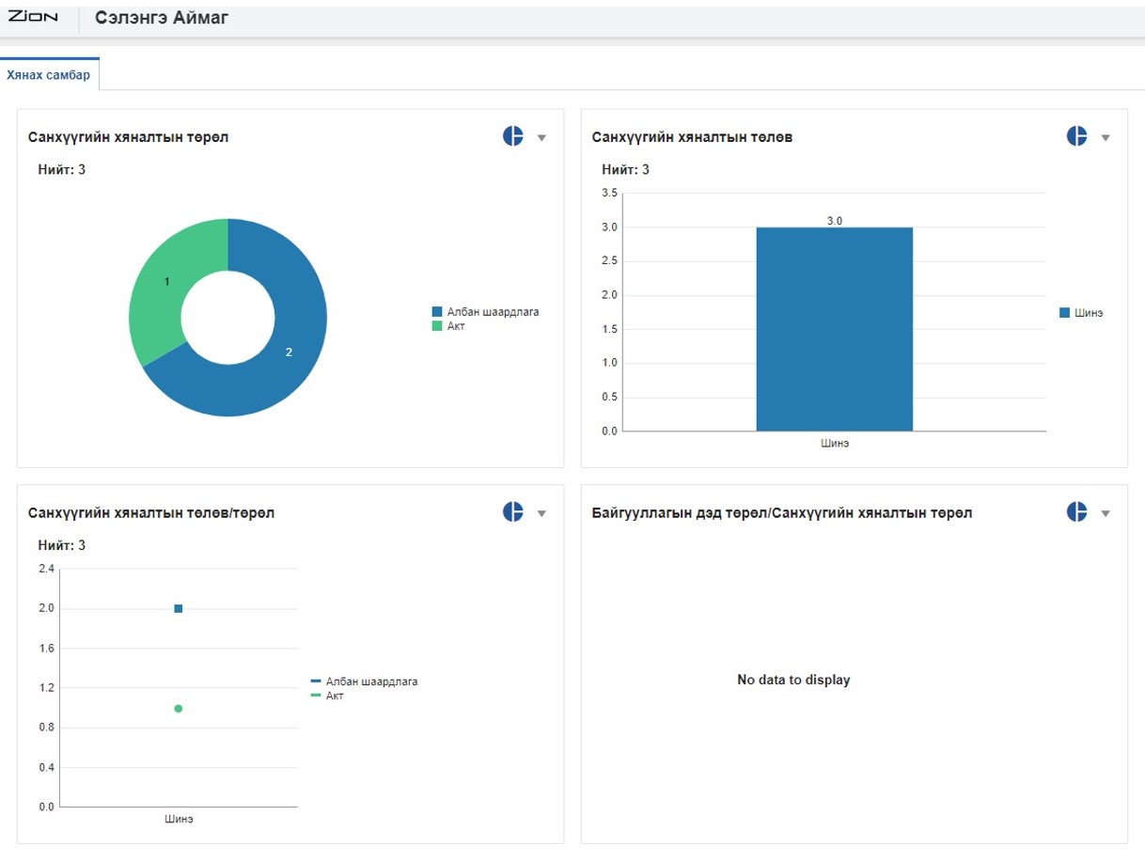This screenshot has width=1145, height=861.
Task: Click the green Акт data point circle
Action: pos(179,709)
